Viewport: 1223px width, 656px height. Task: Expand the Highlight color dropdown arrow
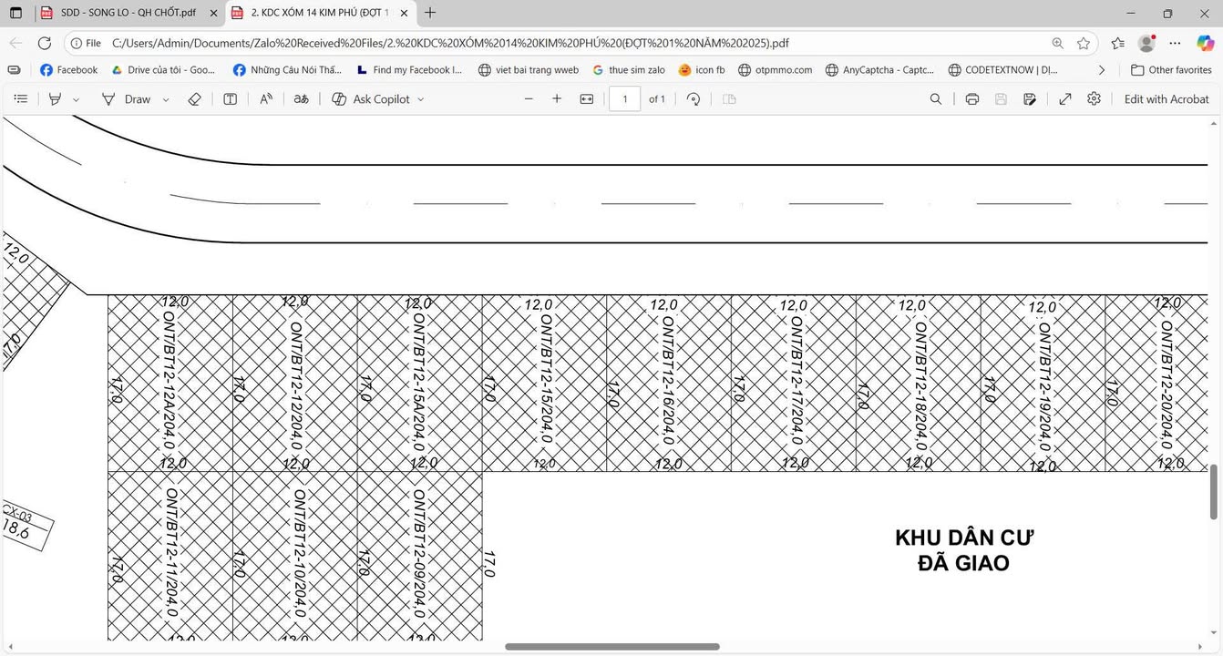(x=77, y=99)
